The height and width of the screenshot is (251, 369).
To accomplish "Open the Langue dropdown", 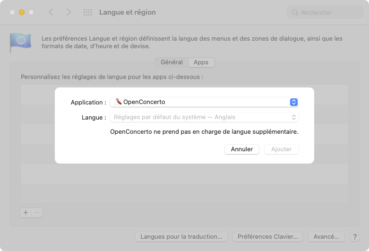I will coord(204,117).
